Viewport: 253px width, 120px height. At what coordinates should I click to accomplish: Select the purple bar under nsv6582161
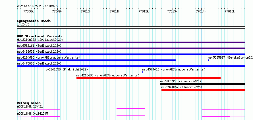coord(131,48)
